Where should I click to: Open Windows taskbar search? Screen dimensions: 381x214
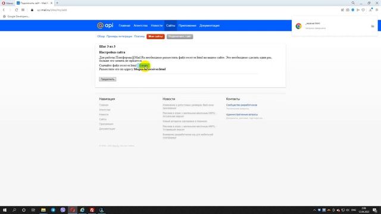(x=14, y=210)
